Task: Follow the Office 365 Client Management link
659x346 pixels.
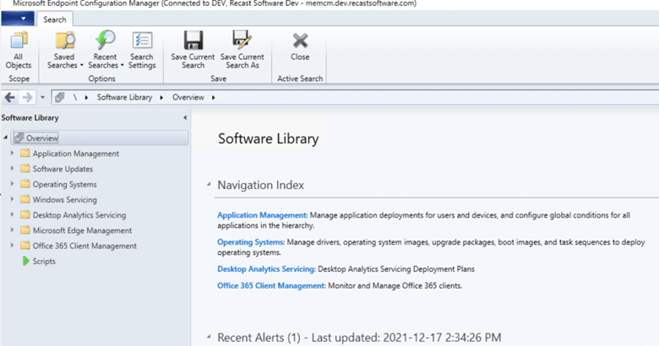Action: point(270,286)
